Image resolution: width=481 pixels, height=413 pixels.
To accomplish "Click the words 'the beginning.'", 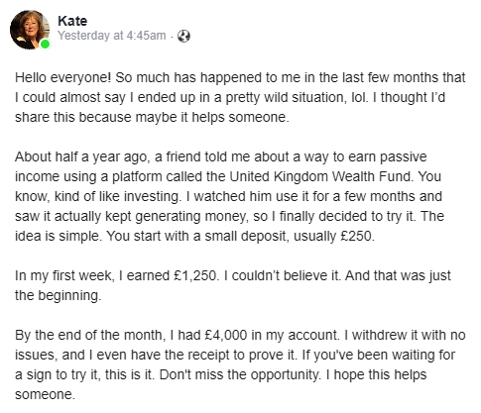I will point(59,295).
